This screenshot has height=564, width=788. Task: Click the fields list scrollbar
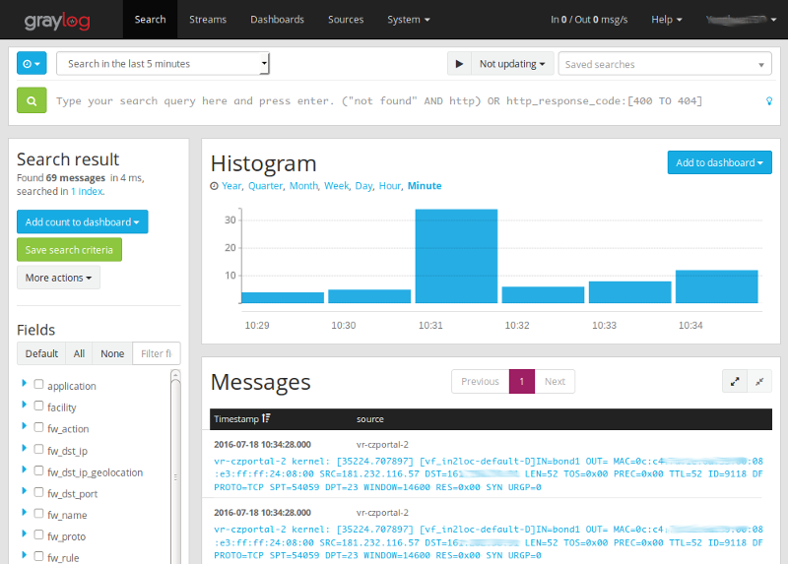pos(175,463)
